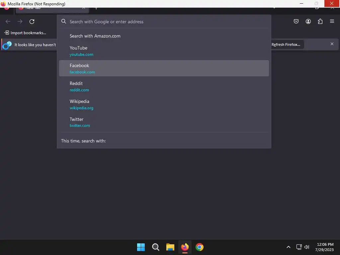Click the magnifier icon in address bar
The image size is (340, 255).
tap(63, 21)
